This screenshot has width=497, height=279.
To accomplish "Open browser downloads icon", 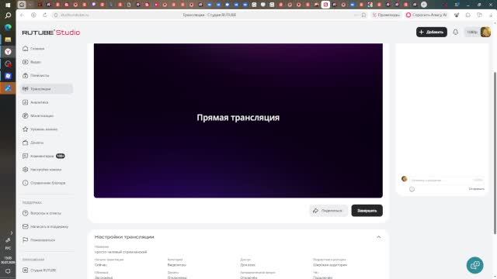I will [x=491, y=15].
